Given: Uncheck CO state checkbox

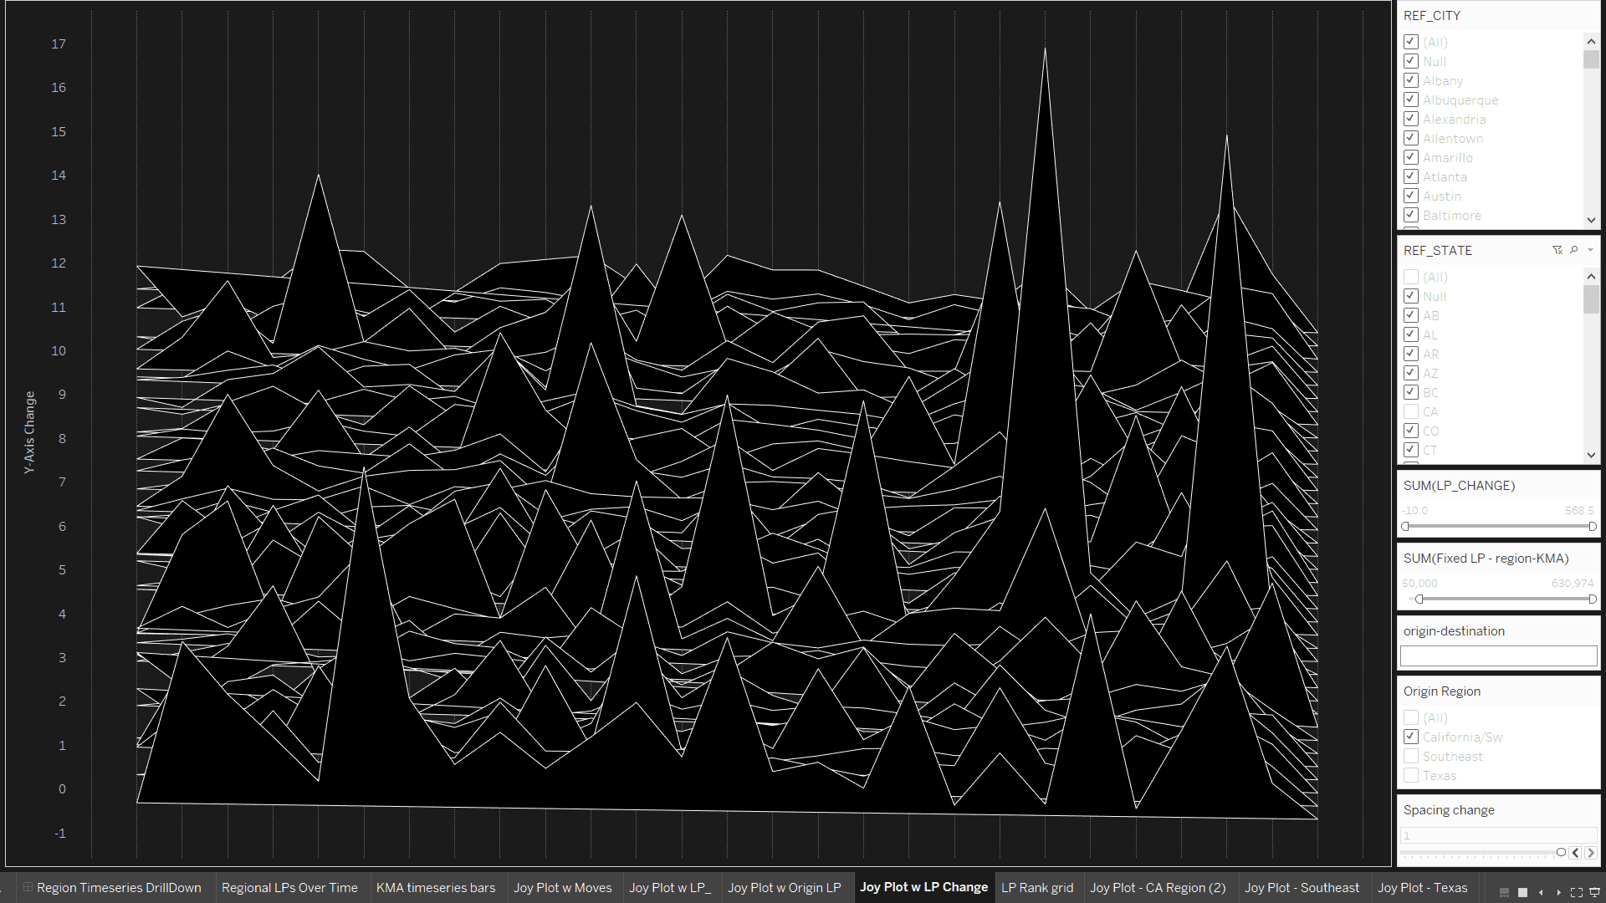Looking at the screenshot, I should [x=1411, y=431].
